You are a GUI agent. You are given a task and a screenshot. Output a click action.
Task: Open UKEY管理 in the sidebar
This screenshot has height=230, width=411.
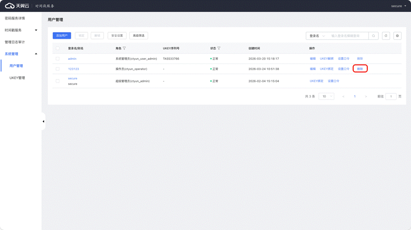tap(17, 78)
